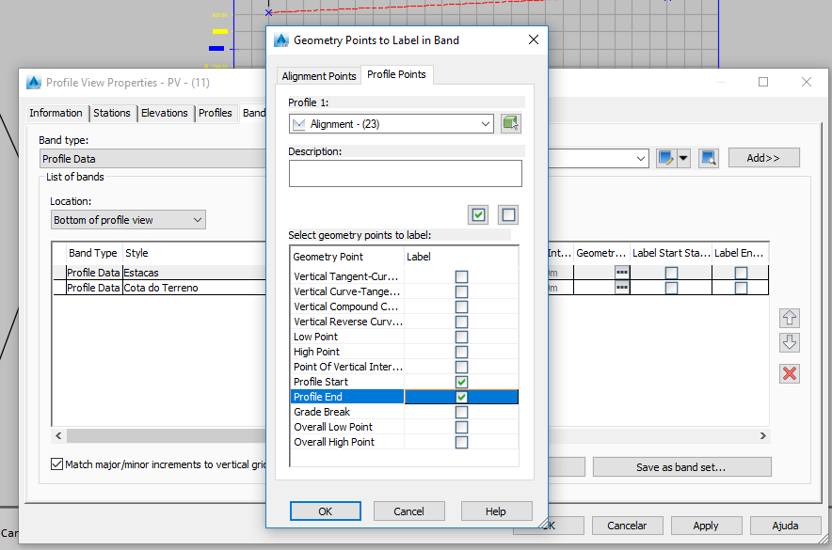Viewport: 832px width, 550px height.
Task: Open the Elevations tab in Profile View Properties
Action: [165, 113]
